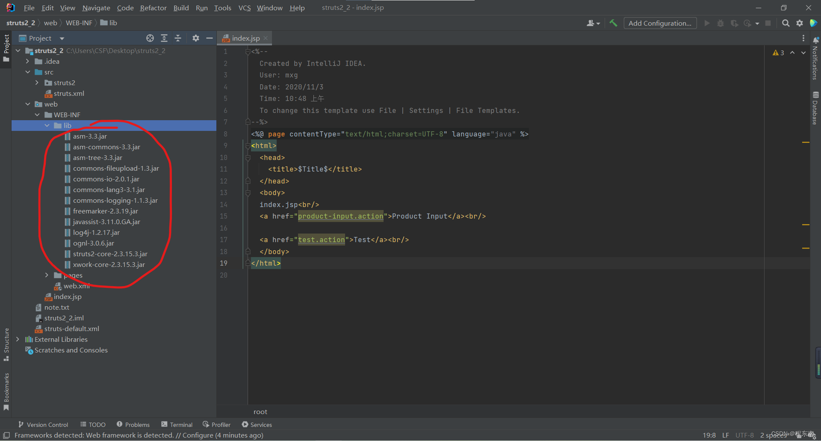Select struts.xml in project tree
This screenshot has width=821, height=441.
point(69,93)
